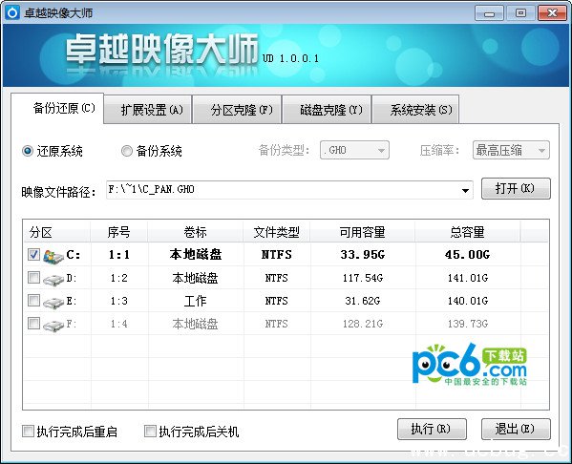Click the D: drive disk icon
Screen dimensions: 572x464
[53, 280]
